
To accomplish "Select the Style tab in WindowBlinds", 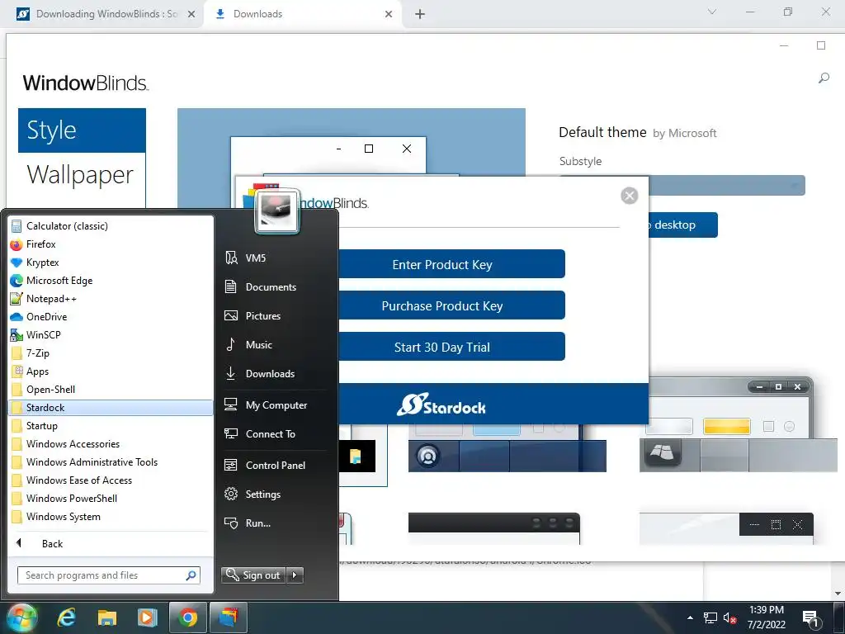I will (x=82, y=130).
